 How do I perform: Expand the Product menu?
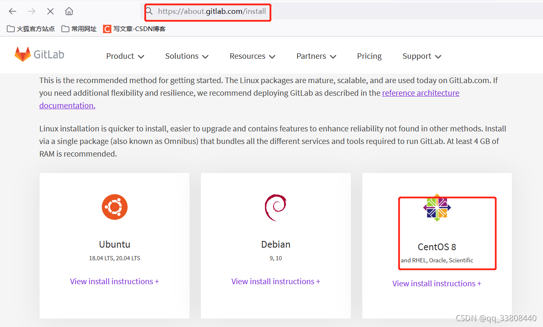tap(125, 56)
